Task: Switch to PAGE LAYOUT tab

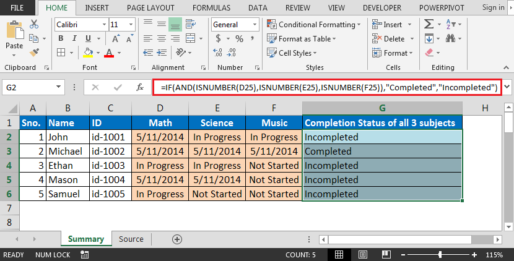Action: (x=150, y=8)
